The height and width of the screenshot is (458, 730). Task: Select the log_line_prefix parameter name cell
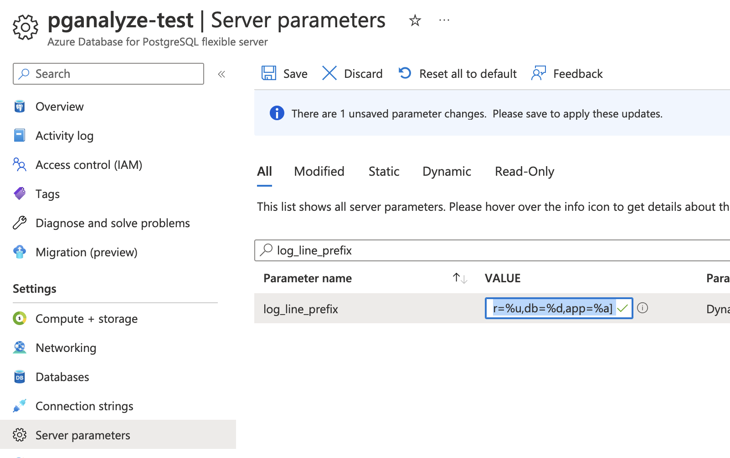(301, 309)
